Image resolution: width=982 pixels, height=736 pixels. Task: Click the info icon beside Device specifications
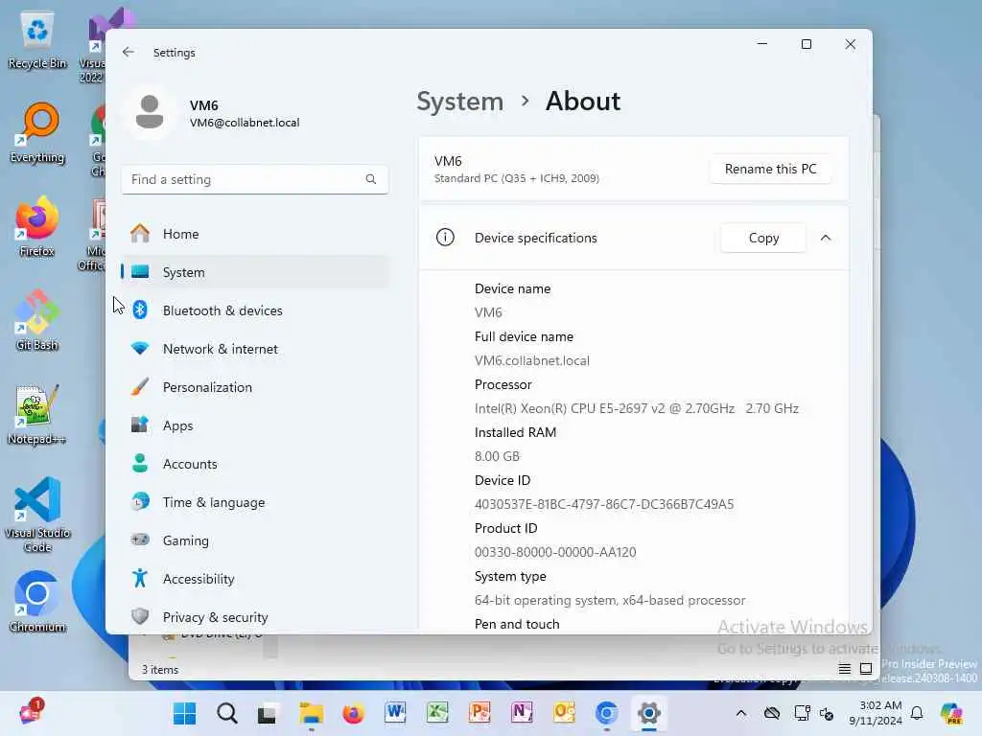(445, 238)
